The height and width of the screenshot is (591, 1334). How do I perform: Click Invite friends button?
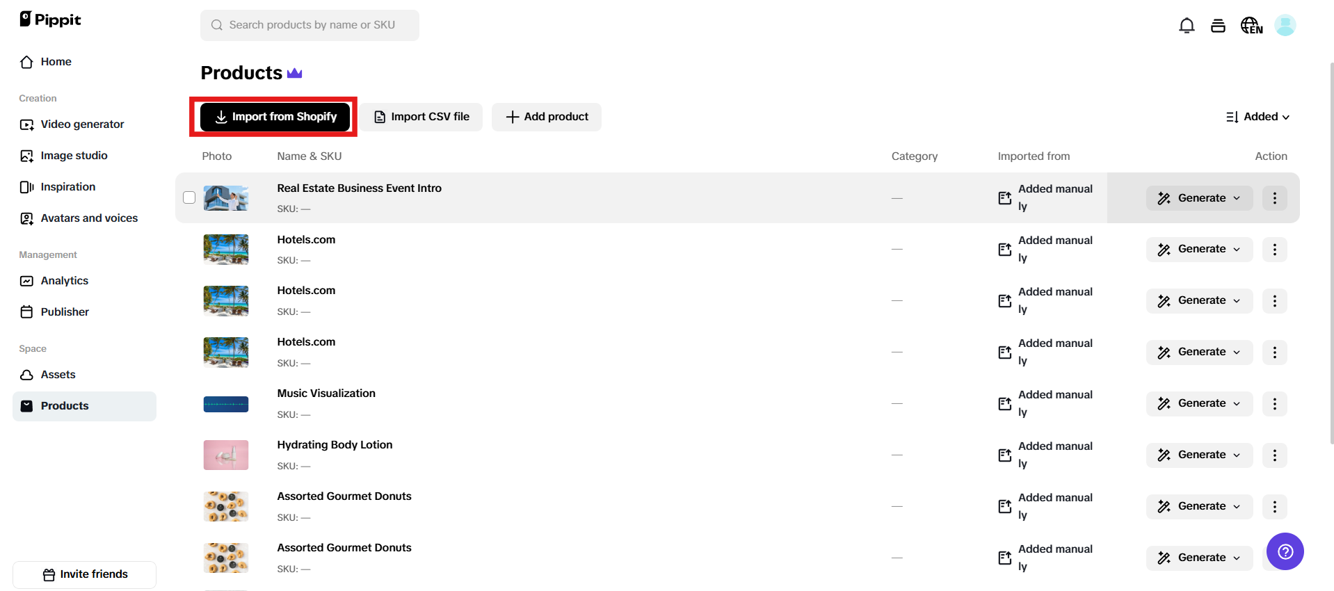click(x=84, y=574)
